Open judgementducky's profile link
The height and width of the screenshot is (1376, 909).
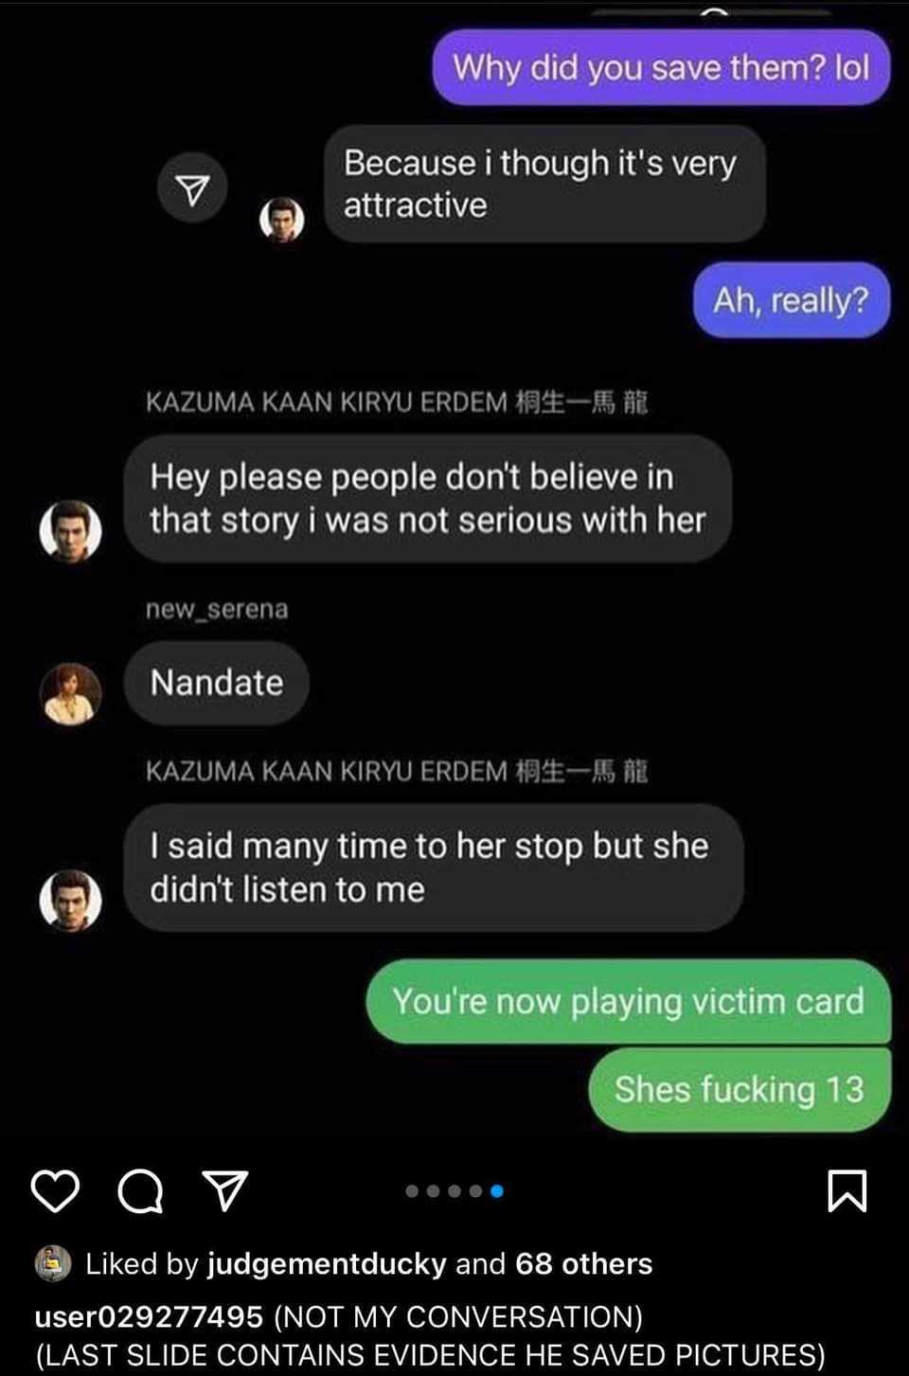(x=327, y=1263)
